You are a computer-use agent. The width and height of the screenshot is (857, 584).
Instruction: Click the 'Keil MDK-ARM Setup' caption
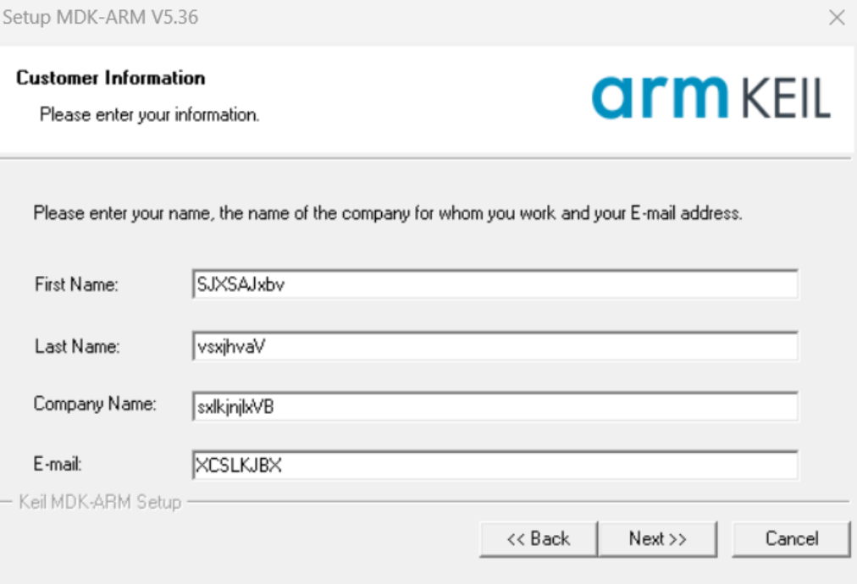100,502
